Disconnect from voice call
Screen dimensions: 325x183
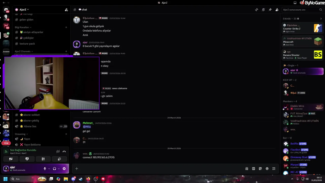(64, 151)
